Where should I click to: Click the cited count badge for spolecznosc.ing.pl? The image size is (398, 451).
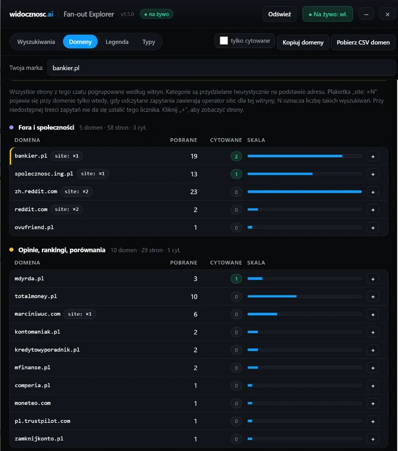[236, 174]
